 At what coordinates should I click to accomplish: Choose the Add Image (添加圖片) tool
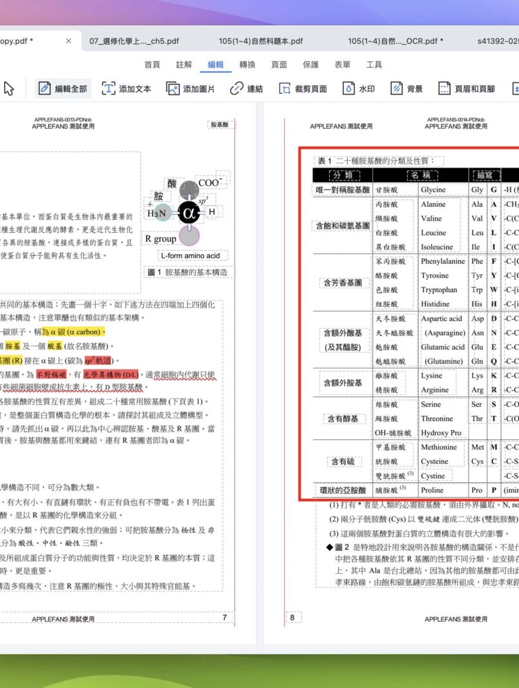[x=191, y=89]
